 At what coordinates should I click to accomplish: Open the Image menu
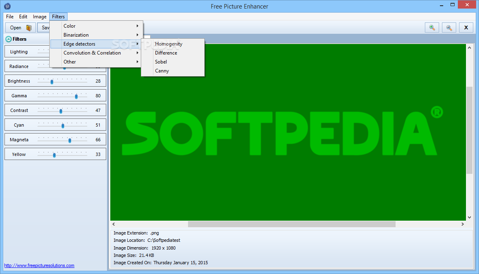[x=40, y=17]
